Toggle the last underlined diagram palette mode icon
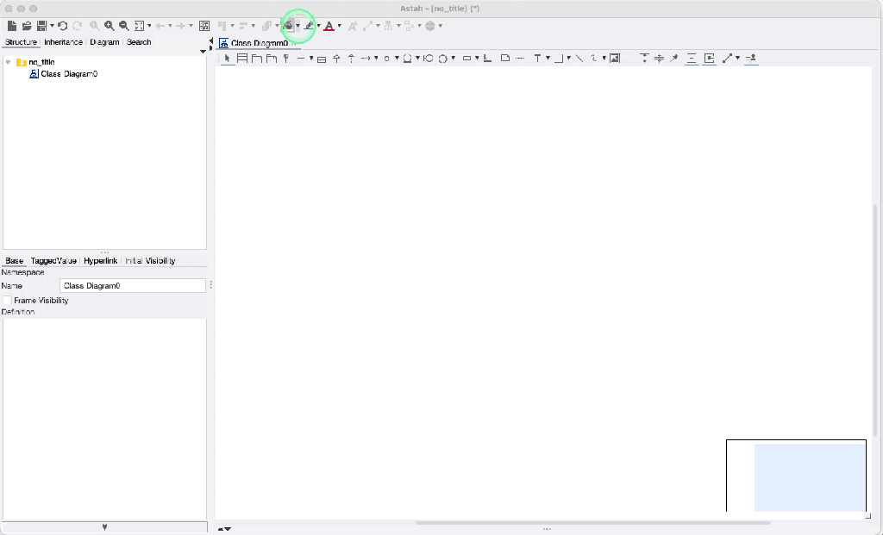Viewport: 883px width, 535px height. click(751, 58)
